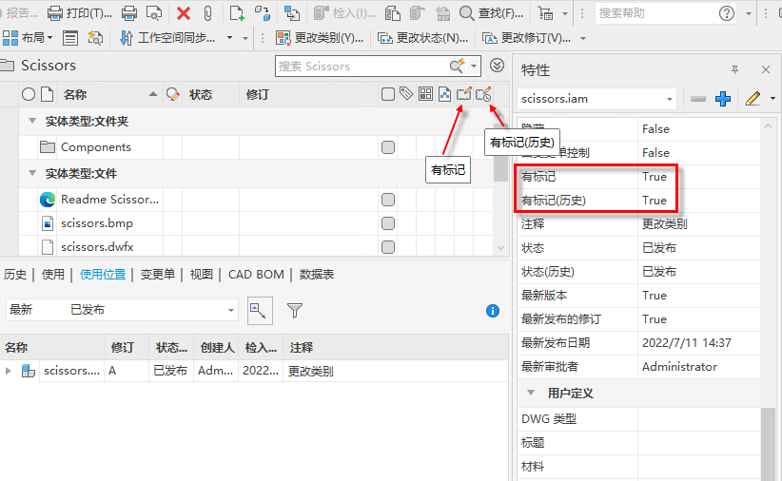
Task: Open print preview icon with magnifier
Action: [154, 13]
